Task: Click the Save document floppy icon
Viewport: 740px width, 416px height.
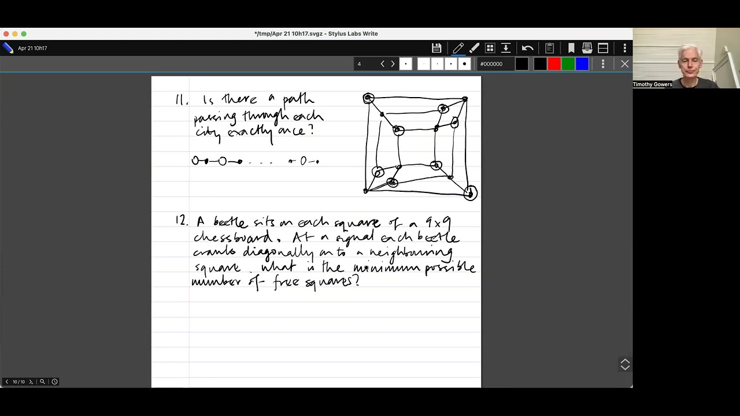Action: coord(436,48)
